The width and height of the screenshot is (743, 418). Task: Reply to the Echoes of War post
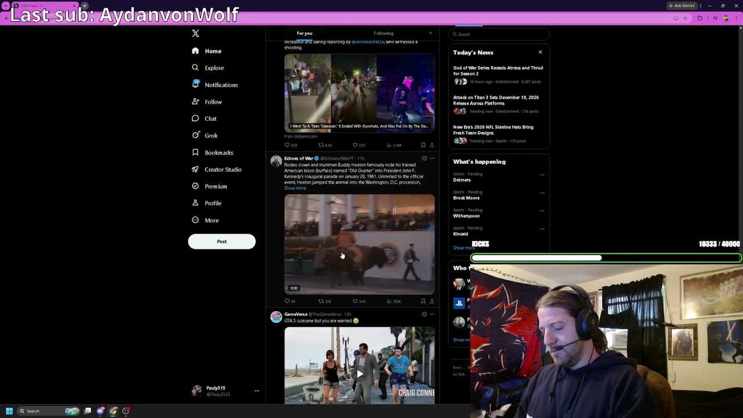287,301
